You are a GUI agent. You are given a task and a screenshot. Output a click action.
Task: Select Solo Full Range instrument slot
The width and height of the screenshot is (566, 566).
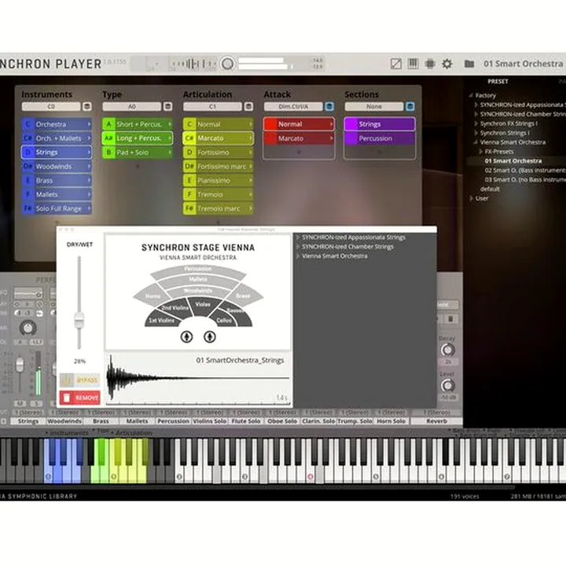[57, 208]
